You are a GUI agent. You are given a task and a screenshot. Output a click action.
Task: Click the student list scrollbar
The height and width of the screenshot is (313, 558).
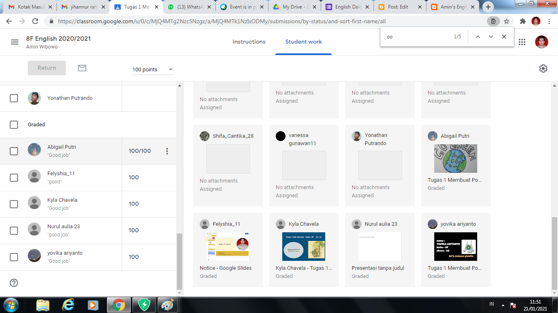[x=179, y=261]
